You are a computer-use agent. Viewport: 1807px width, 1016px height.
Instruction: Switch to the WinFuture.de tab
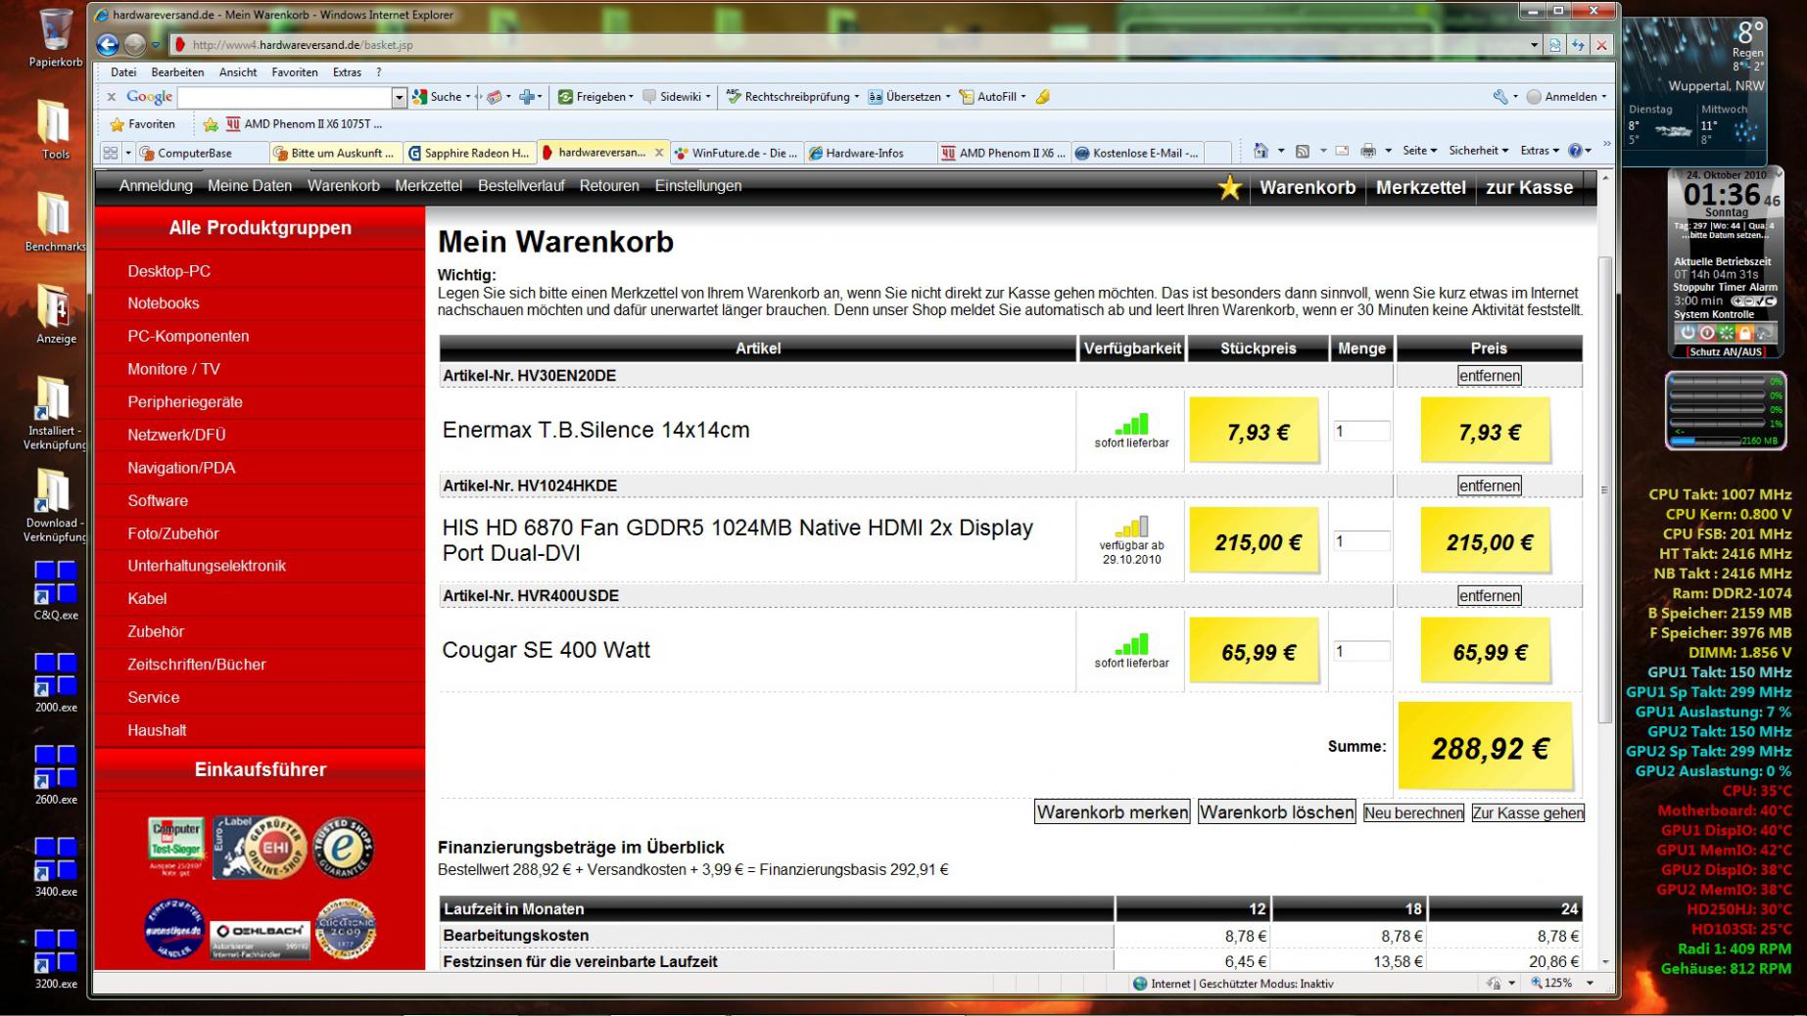[x=737, y=153]
